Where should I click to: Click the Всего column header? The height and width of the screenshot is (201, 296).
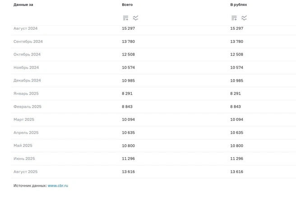(127, 5)
